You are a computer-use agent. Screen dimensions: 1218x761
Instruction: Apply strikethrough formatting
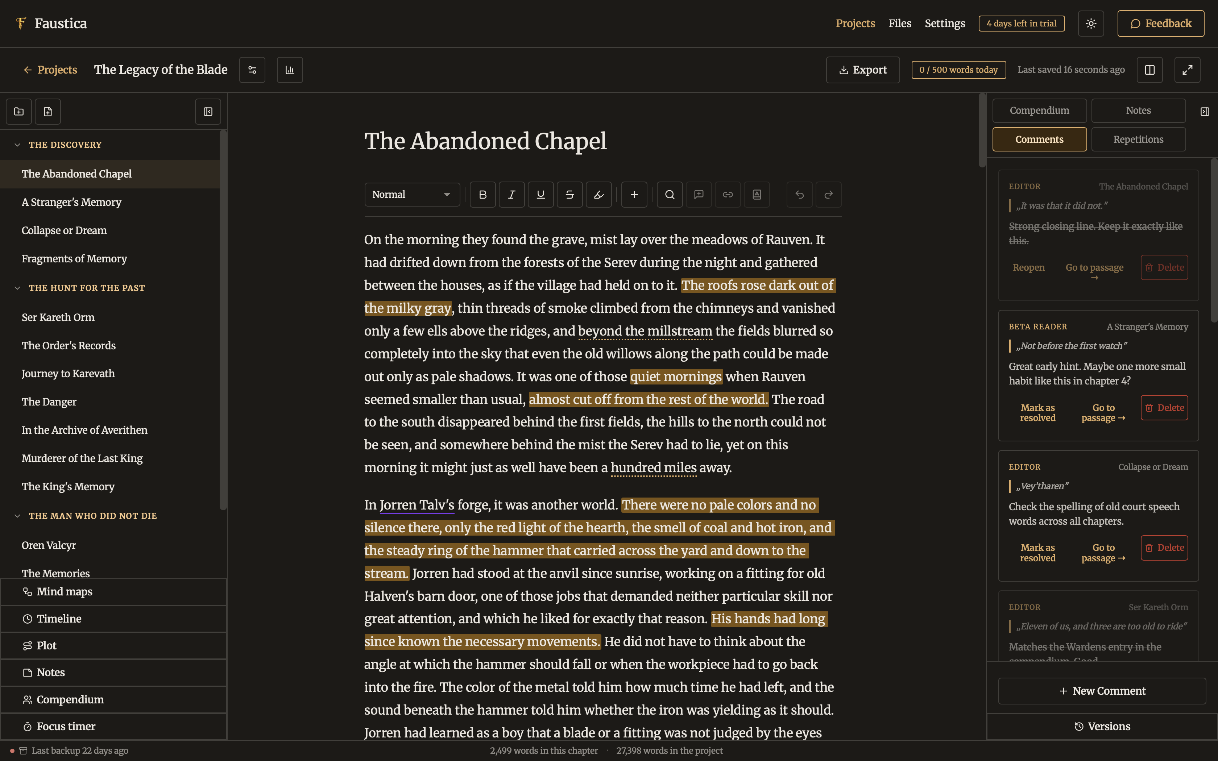coord(570,194)
